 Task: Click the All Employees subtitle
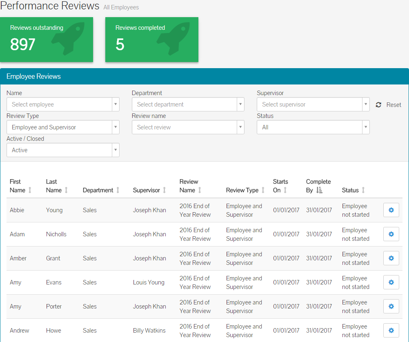pos(121,7)
